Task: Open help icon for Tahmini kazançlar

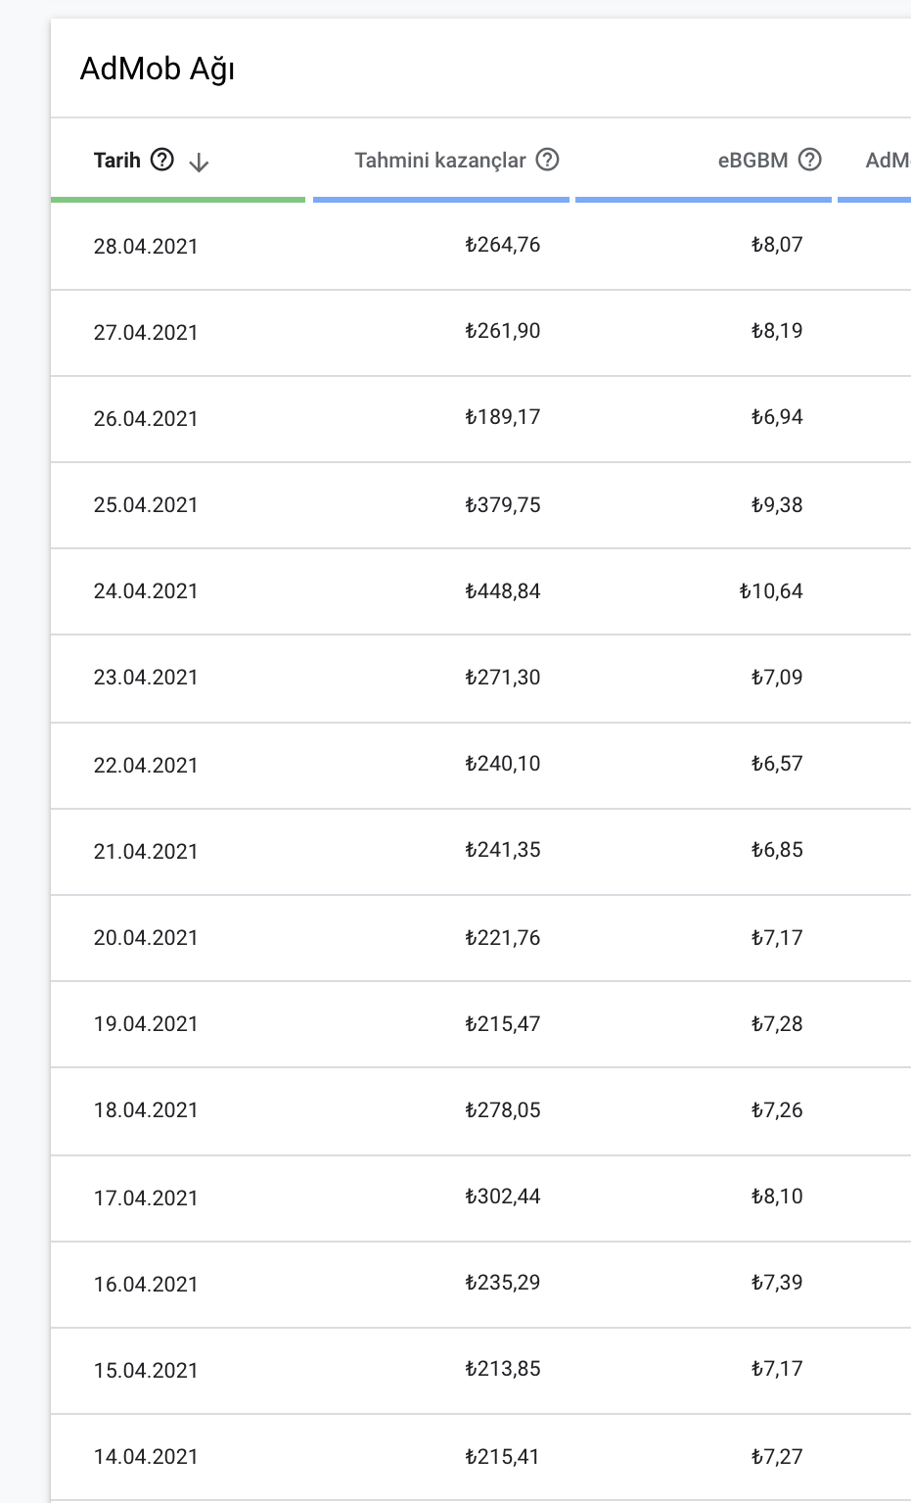Action: 548,160
